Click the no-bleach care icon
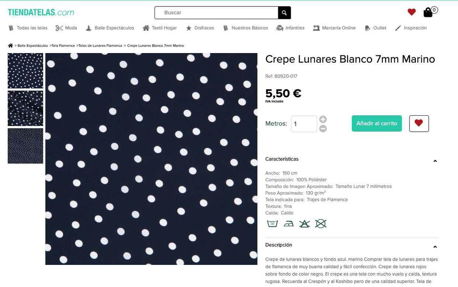This screenshot has width=458, height=287. [305, 224]
